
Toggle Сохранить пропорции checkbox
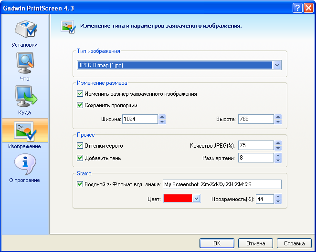click(80, 105)
